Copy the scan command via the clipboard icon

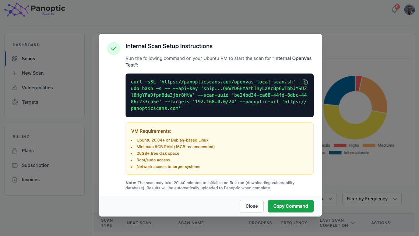click(305, 82)
